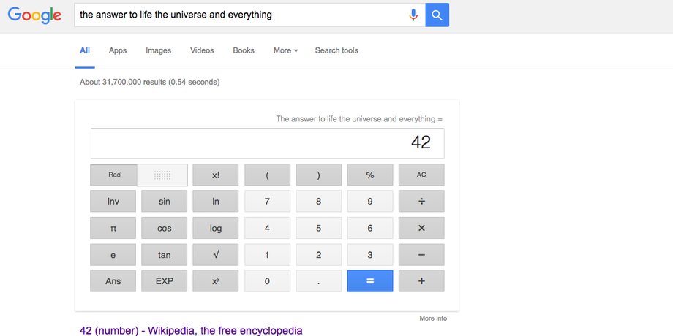Click inside the Google search text box
The image size is (673, 336).
[241, 15]
